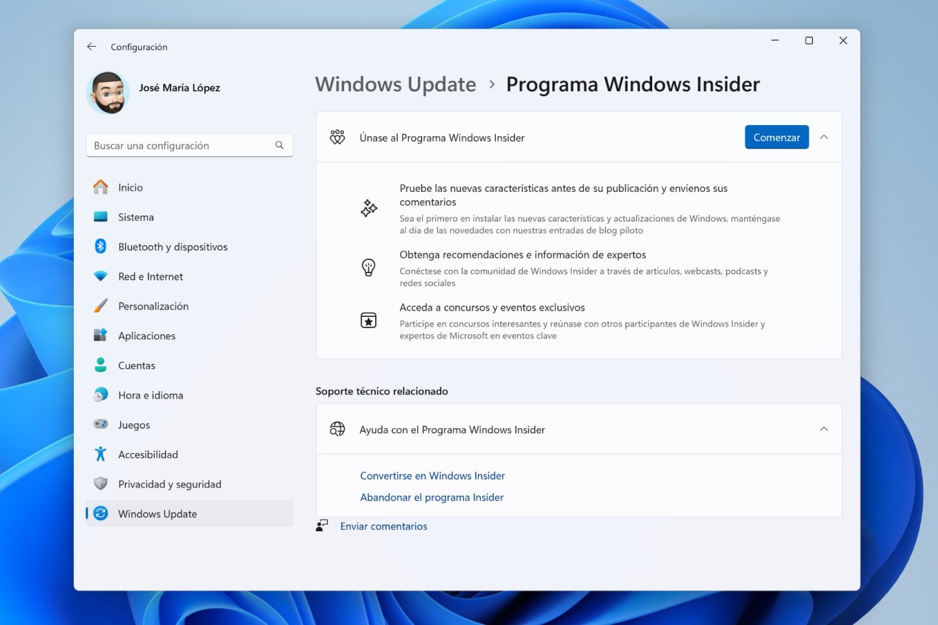Click the Enviar comentarios link
938x625 pixels.
(x=384, y=526)
